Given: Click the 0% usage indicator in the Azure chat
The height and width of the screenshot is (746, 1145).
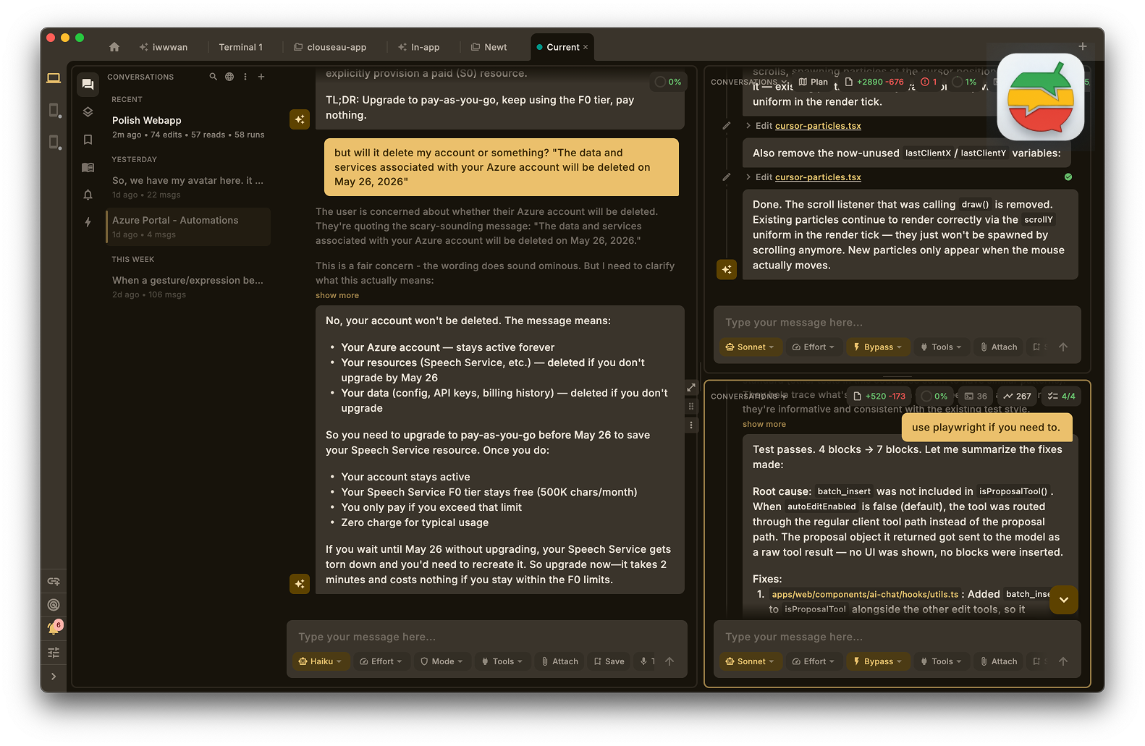Looking at the screenshot, I should (x=668, y=82).
